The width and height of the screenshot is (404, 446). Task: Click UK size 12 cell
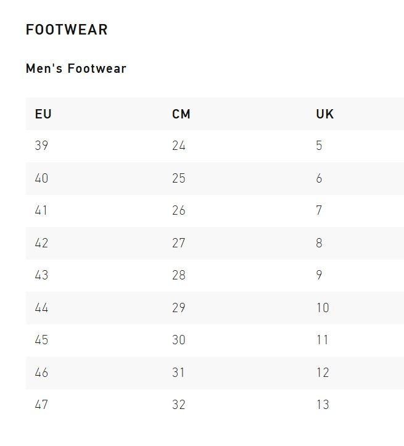[x=323, y=373]
